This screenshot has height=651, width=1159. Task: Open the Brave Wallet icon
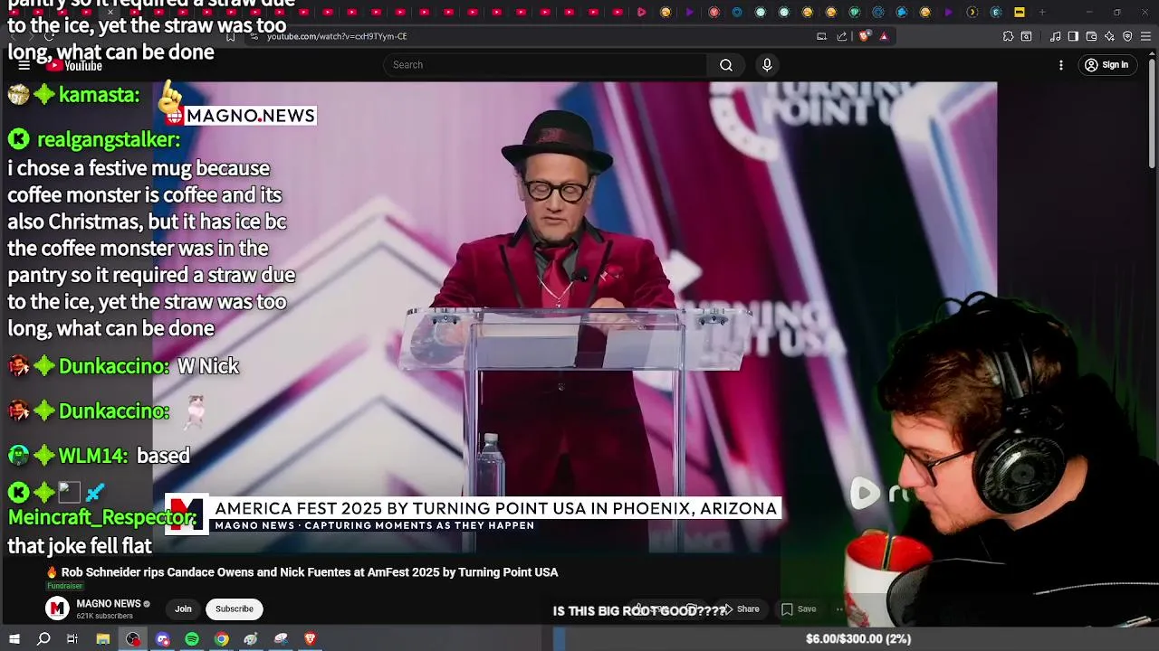tap(1091, 36)
